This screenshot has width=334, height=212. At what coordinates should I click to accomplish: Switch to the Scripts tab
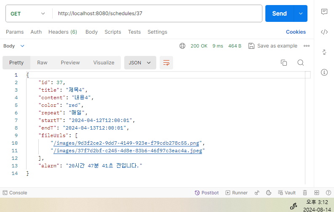[113, 32]
